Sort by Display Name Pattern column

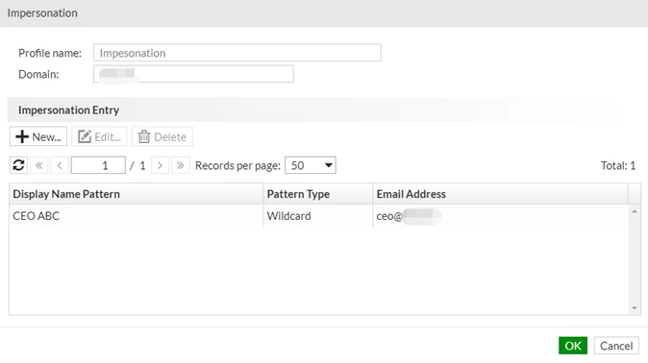[136, 194]
